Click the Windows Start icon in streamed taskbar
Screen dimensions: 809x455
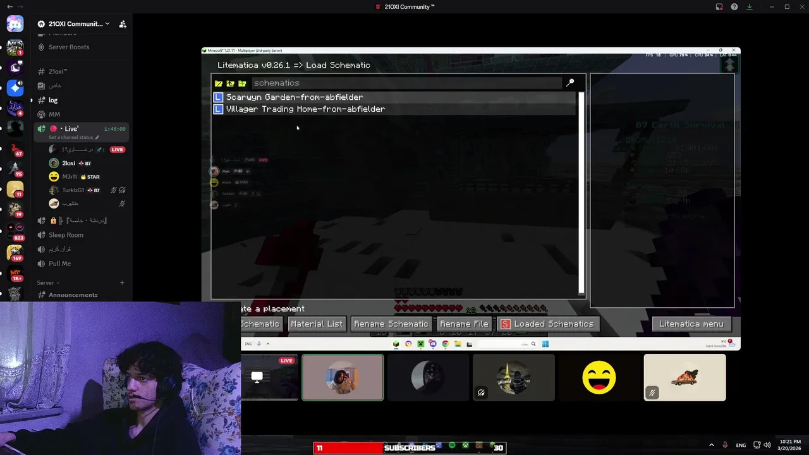pos(545,344)
